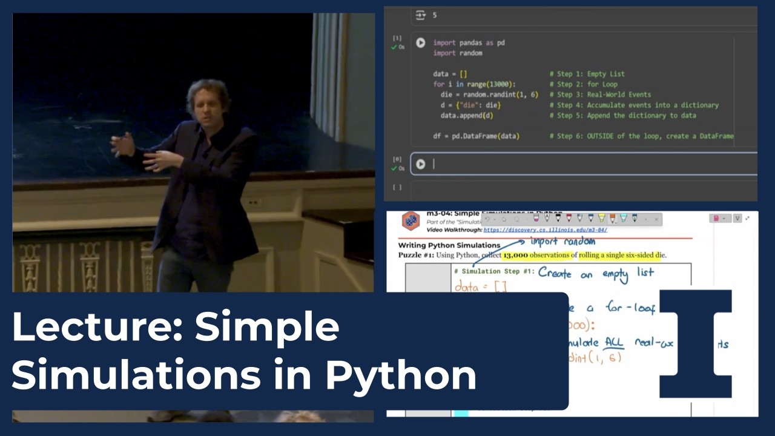Image resolution: width=775 pixels, height=436 pixels.
Task: Run the empty focused notebook cell
Action: [x=420, y=164]
